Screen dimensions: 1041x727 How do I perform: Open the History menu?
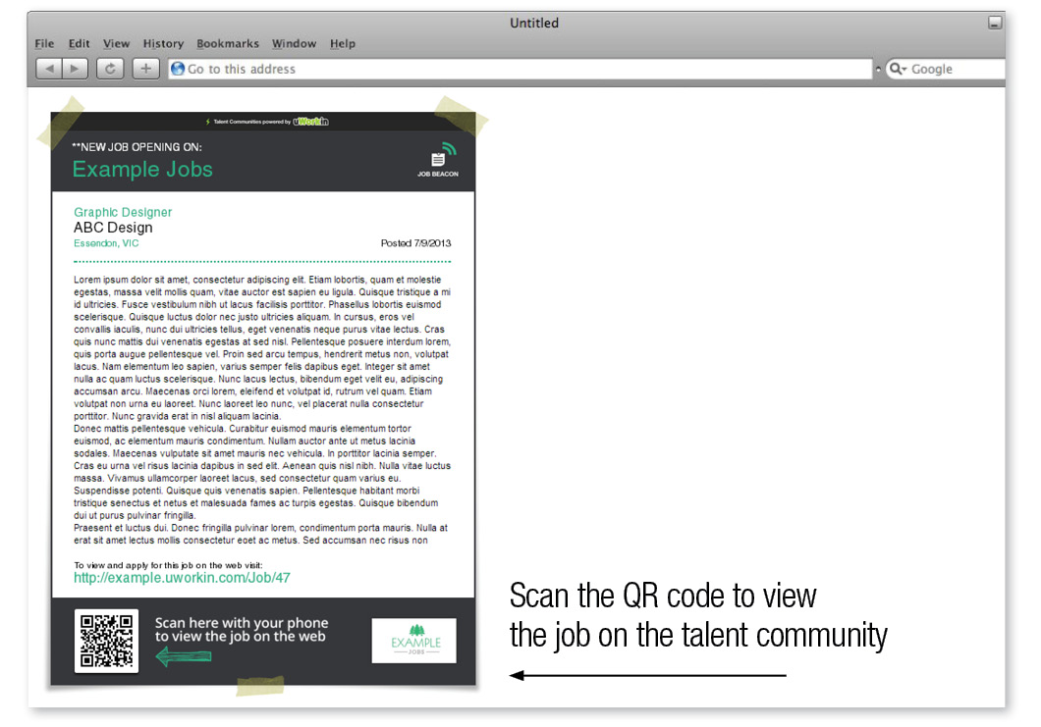point(163,43)
